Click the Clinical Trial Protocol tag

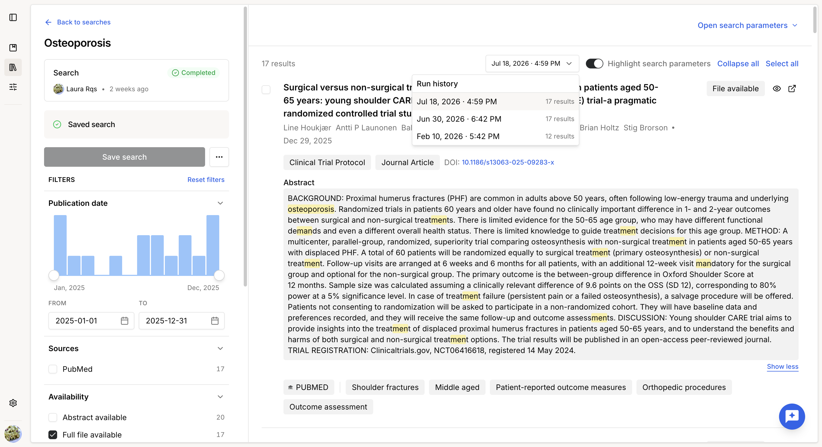tap(327, 162)
